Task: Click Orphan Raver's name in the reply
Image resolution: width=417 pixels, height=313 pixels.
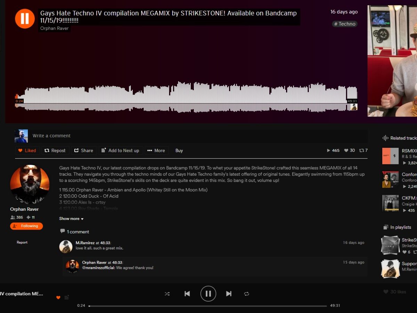Action: 94,263
